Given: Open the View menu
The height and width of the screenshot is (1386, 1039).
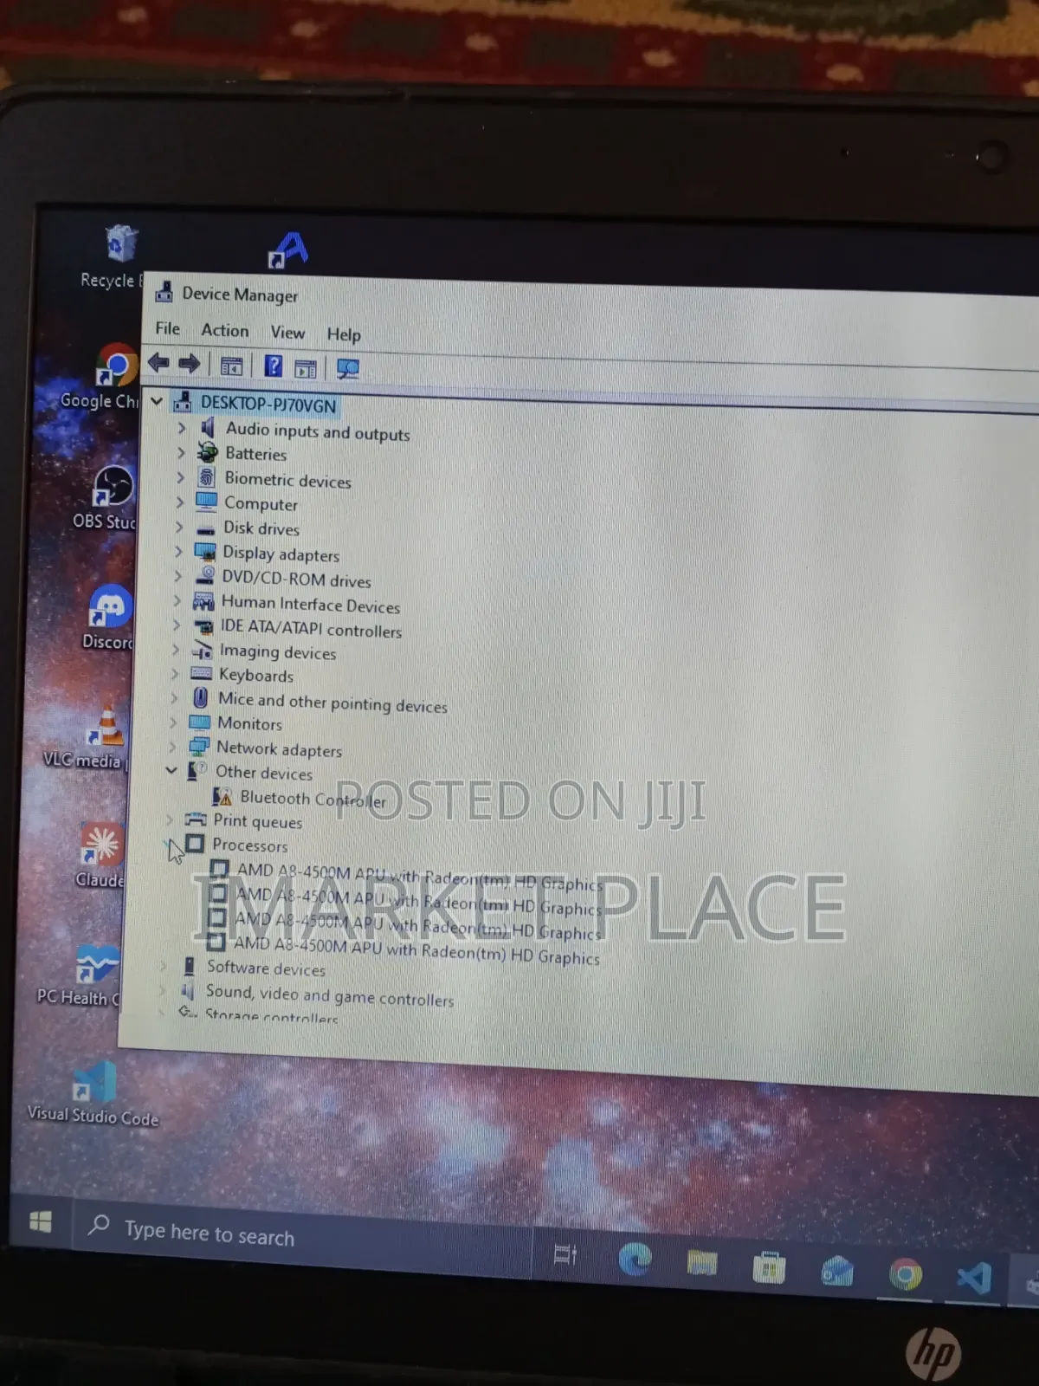Looking at the screenshot, I should (287, 333).
